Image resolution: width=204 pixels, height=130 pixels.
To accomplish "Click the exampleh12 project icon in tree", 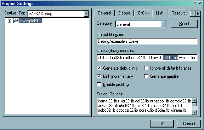I will pyautogui.click(x=16, y=21).
